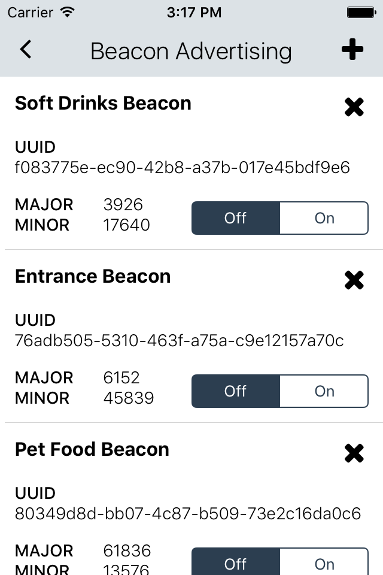Turn On Soft Drinks Beacon advertising
The image size is (383, 575).
324,218
